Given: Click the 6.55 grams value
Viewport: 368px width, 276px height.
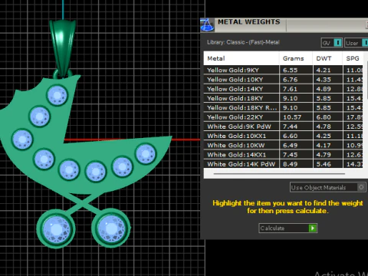Looking at the screenshot, I should coord(290,70).
